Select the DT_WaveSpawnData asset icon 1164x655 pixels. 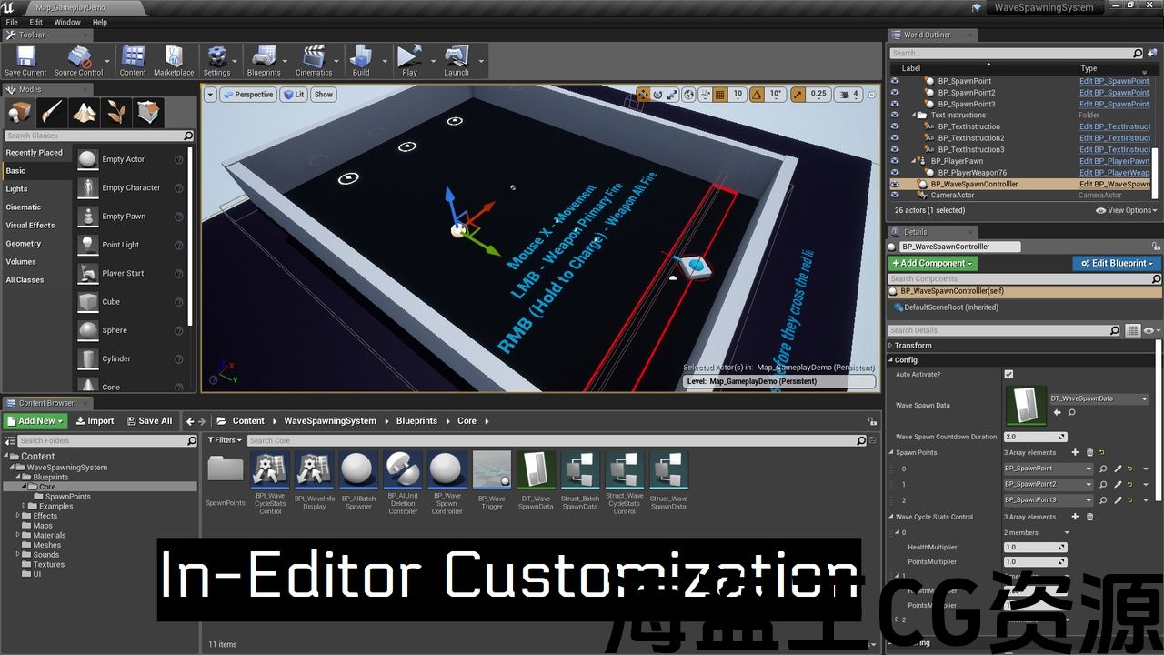point(536,470)
